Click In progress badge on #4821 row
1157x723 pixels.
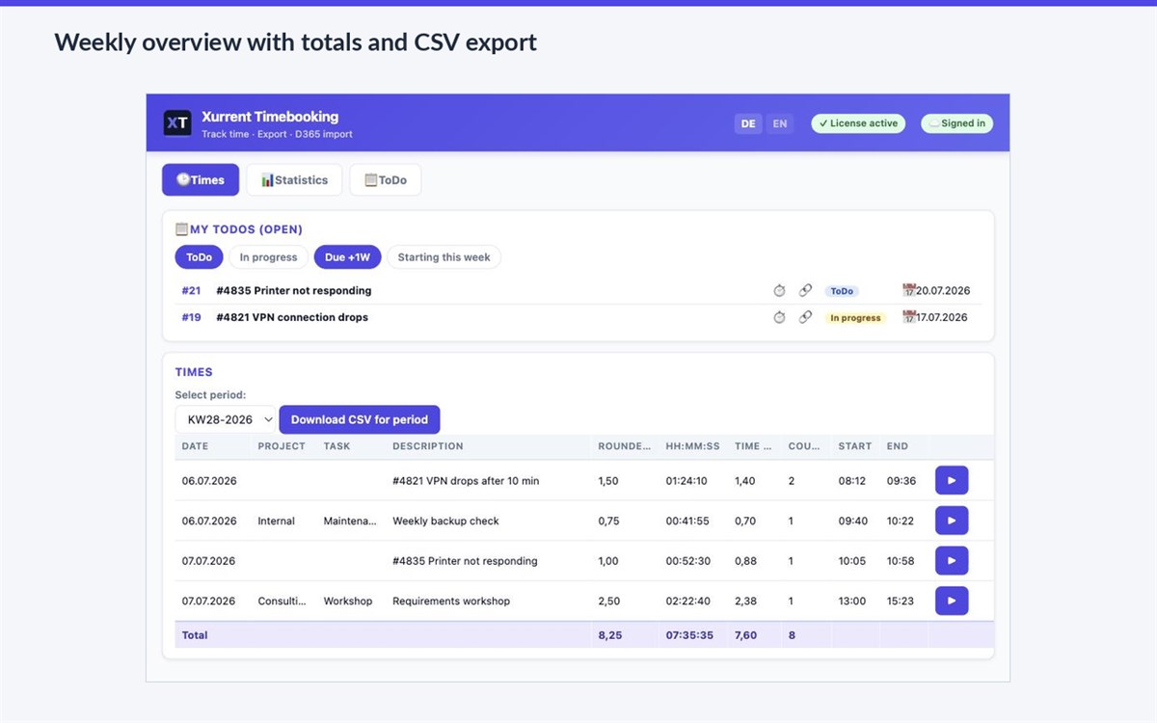coord(855,318)
